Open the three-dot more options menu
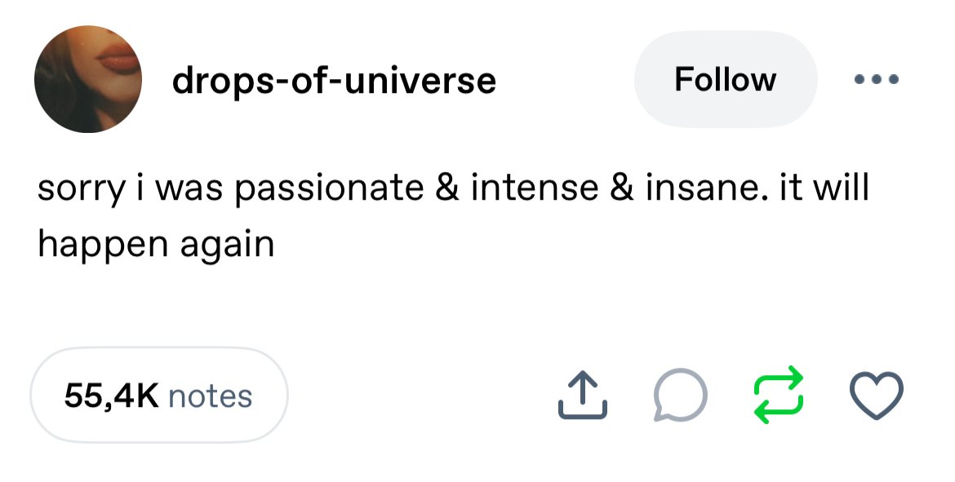955x482 pixels. 876,80
